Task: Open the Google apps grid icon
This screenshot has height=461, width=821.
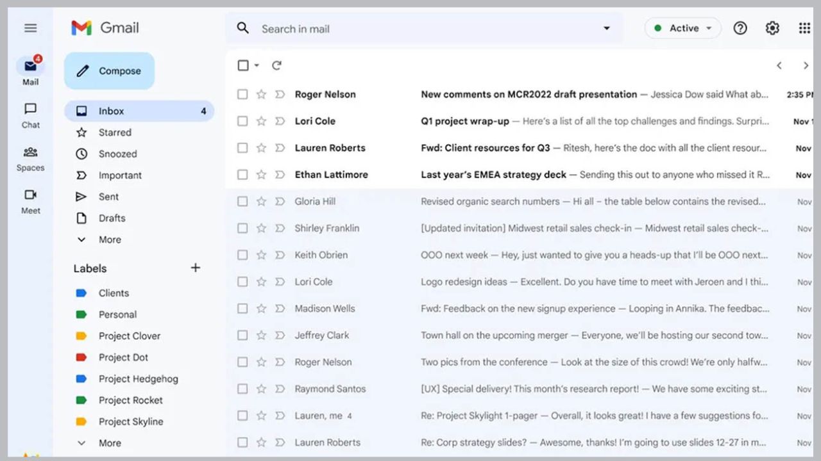Action: pyautogui.click(x=804, y=28)
